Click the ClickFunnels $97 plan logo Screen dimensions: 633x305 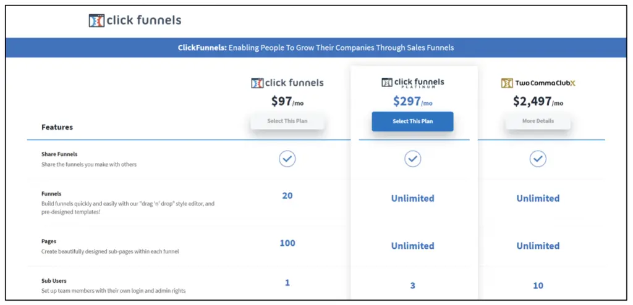tap(287, 83)
